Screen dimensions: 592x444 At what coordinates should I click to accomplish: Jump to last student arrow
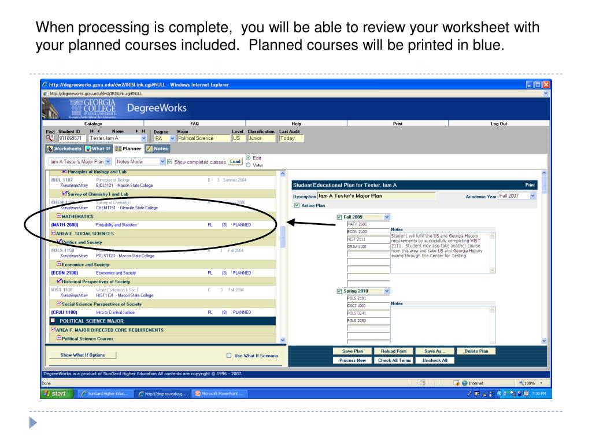143,131
